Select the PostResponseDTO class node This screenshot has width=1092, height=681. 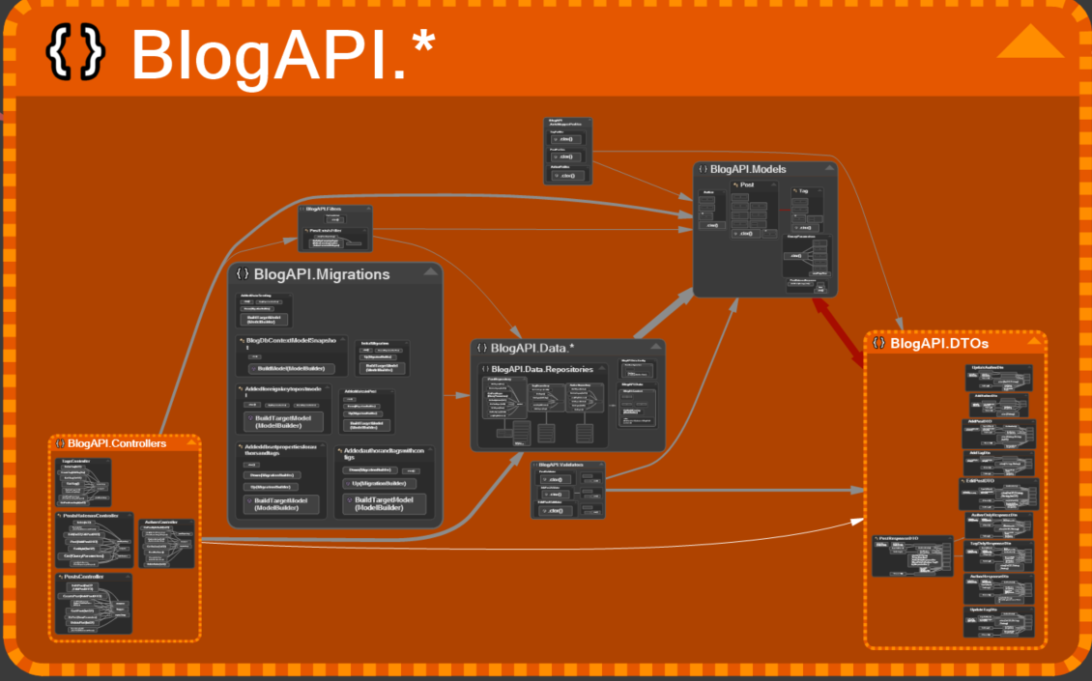[x=912, y=555]
